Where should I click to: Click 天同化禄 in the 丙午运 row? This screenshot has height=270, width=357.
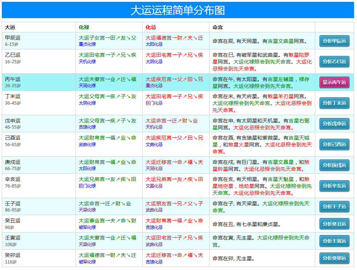click(x=87, y=86)
